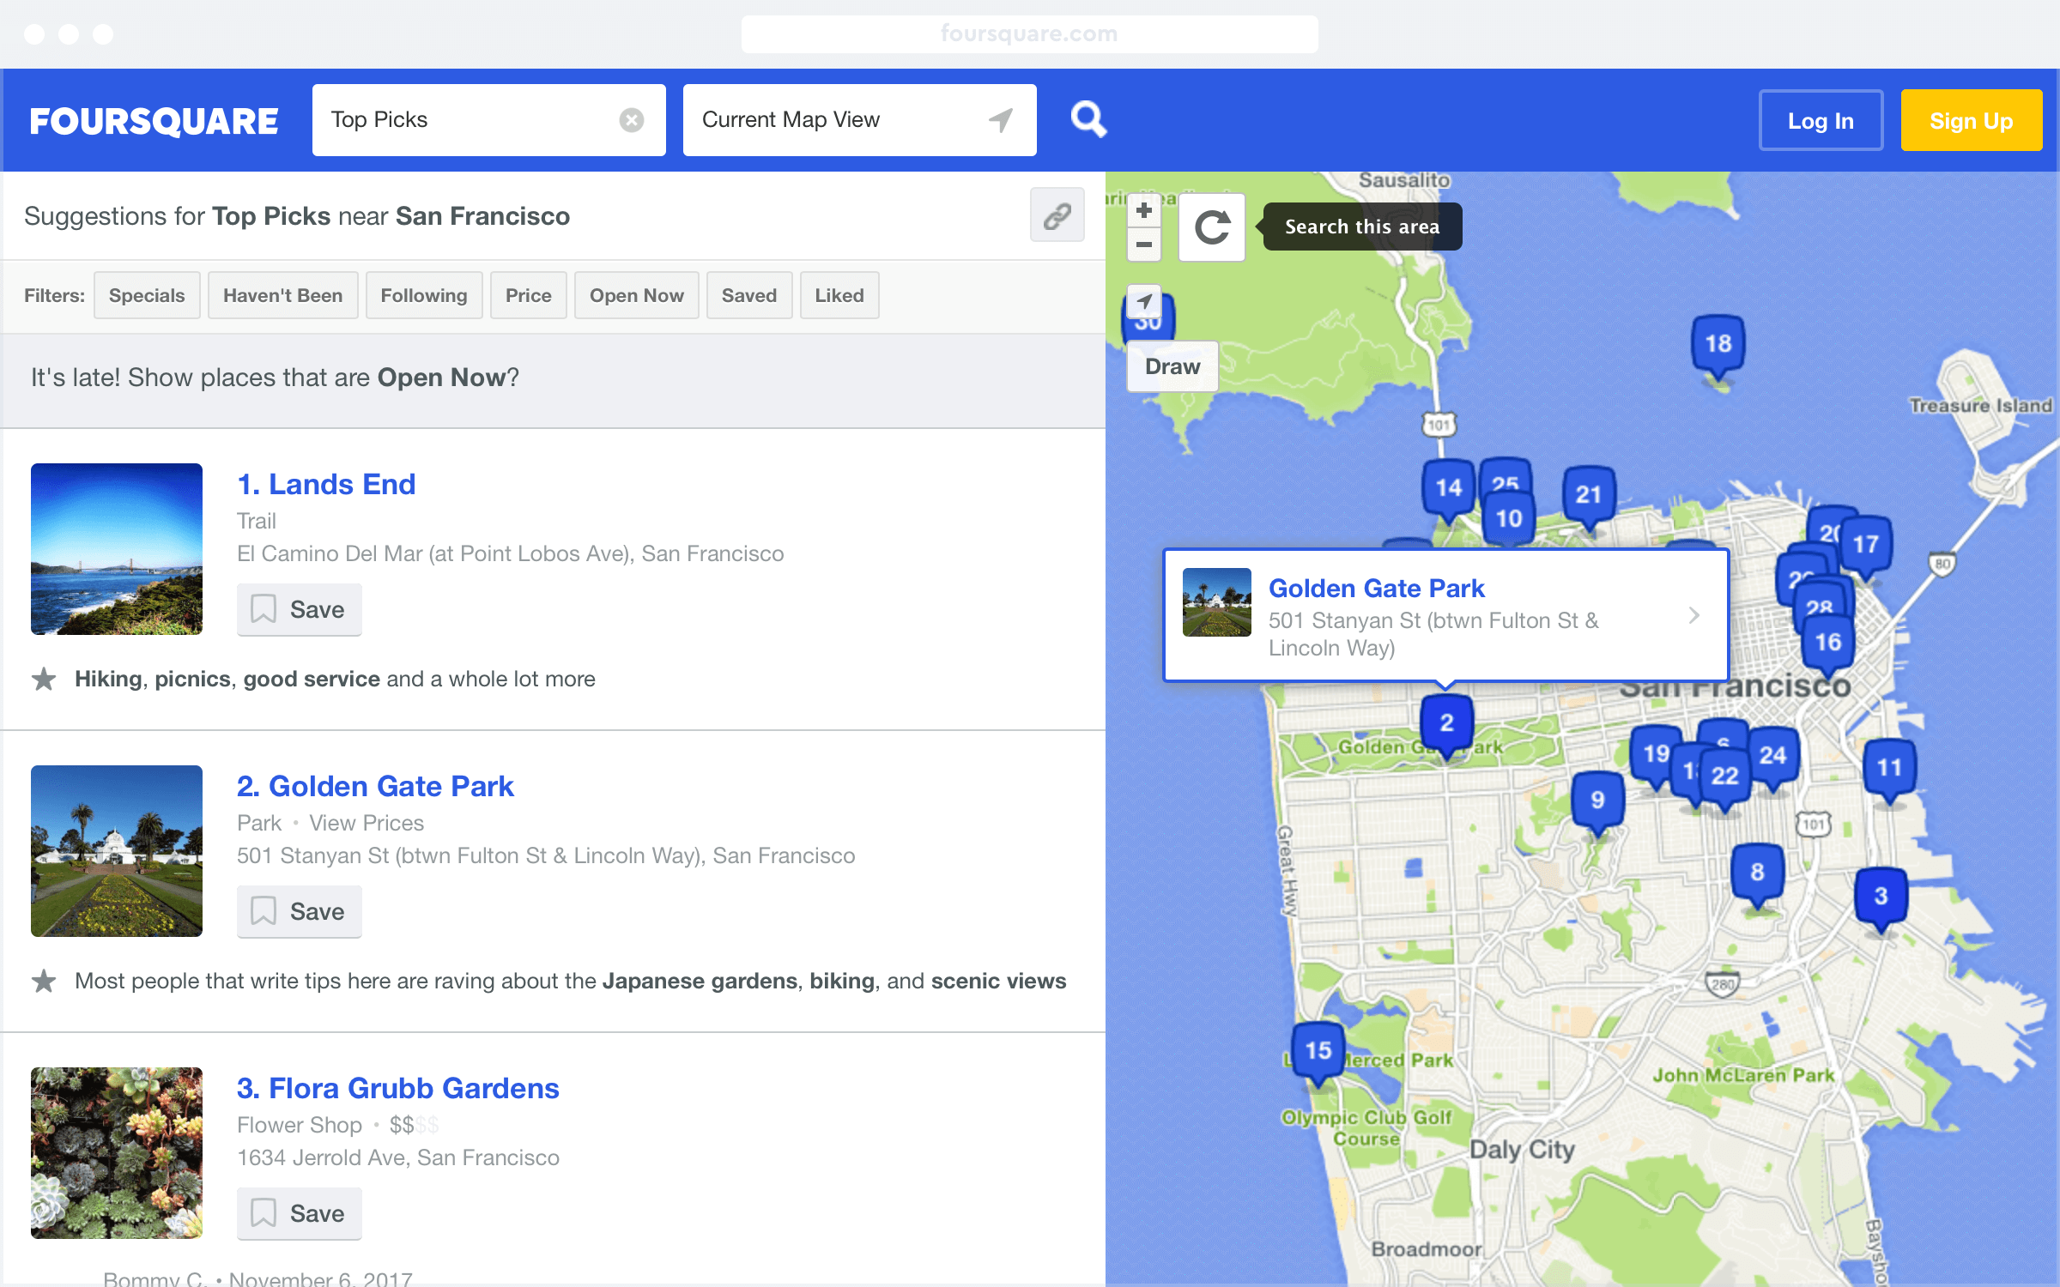Save Flora Grubb Gardens to a list
2060x1287 pixels.
pyautogui.click(x=300, y=1214)
